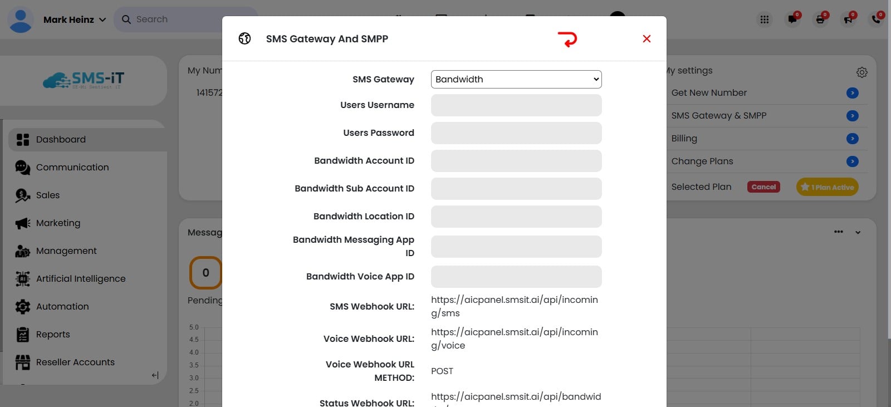Click the My settings gear icon
Image resolution: width=891 pixels, height=407 pixels.
click(x=861, y=72)
